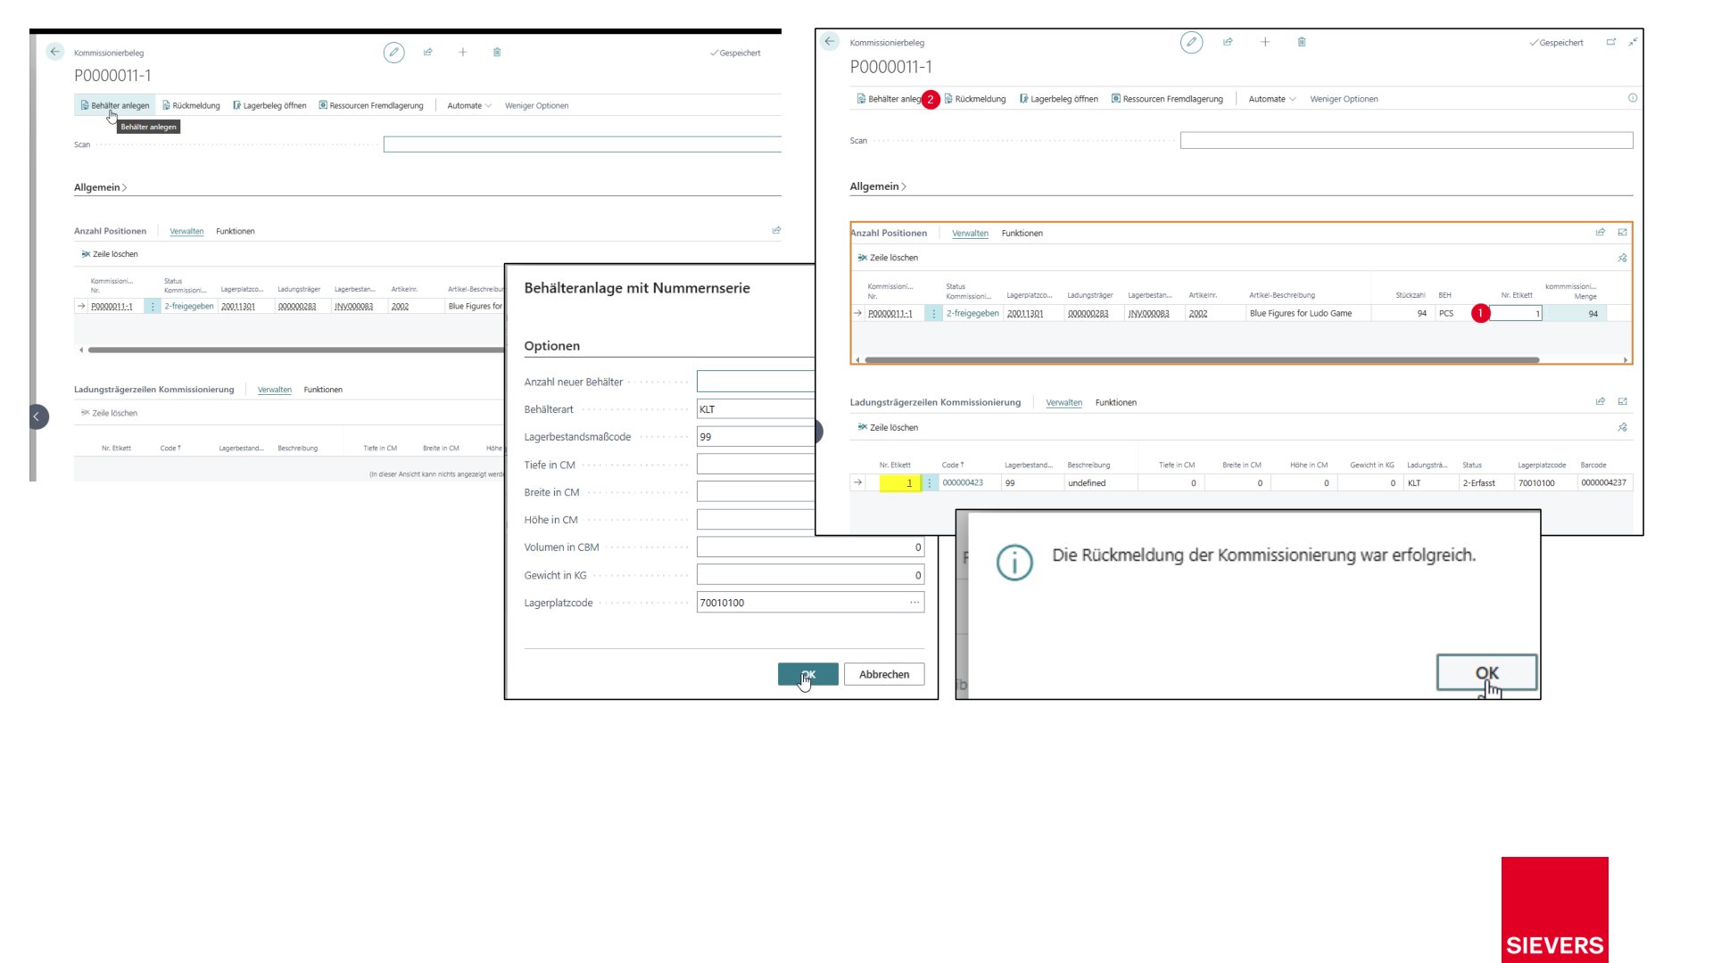The image size is (1713, 963).
Task: Click the left-edge collapse chevron circle
Action: (37, 416)
